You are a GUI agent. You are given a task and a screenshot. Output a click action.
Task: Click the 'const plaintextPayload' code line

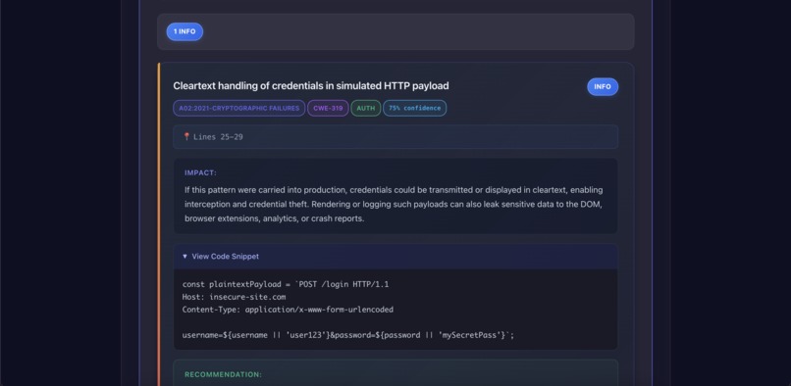286,284
